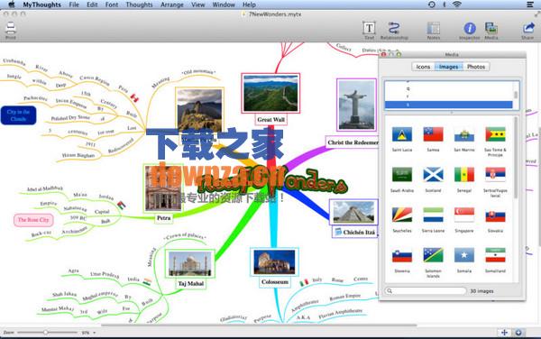The height and width of the screenshot is (339, 541).
Task: Click the Jordan flag near Petra branch
Action: (121, 206)
